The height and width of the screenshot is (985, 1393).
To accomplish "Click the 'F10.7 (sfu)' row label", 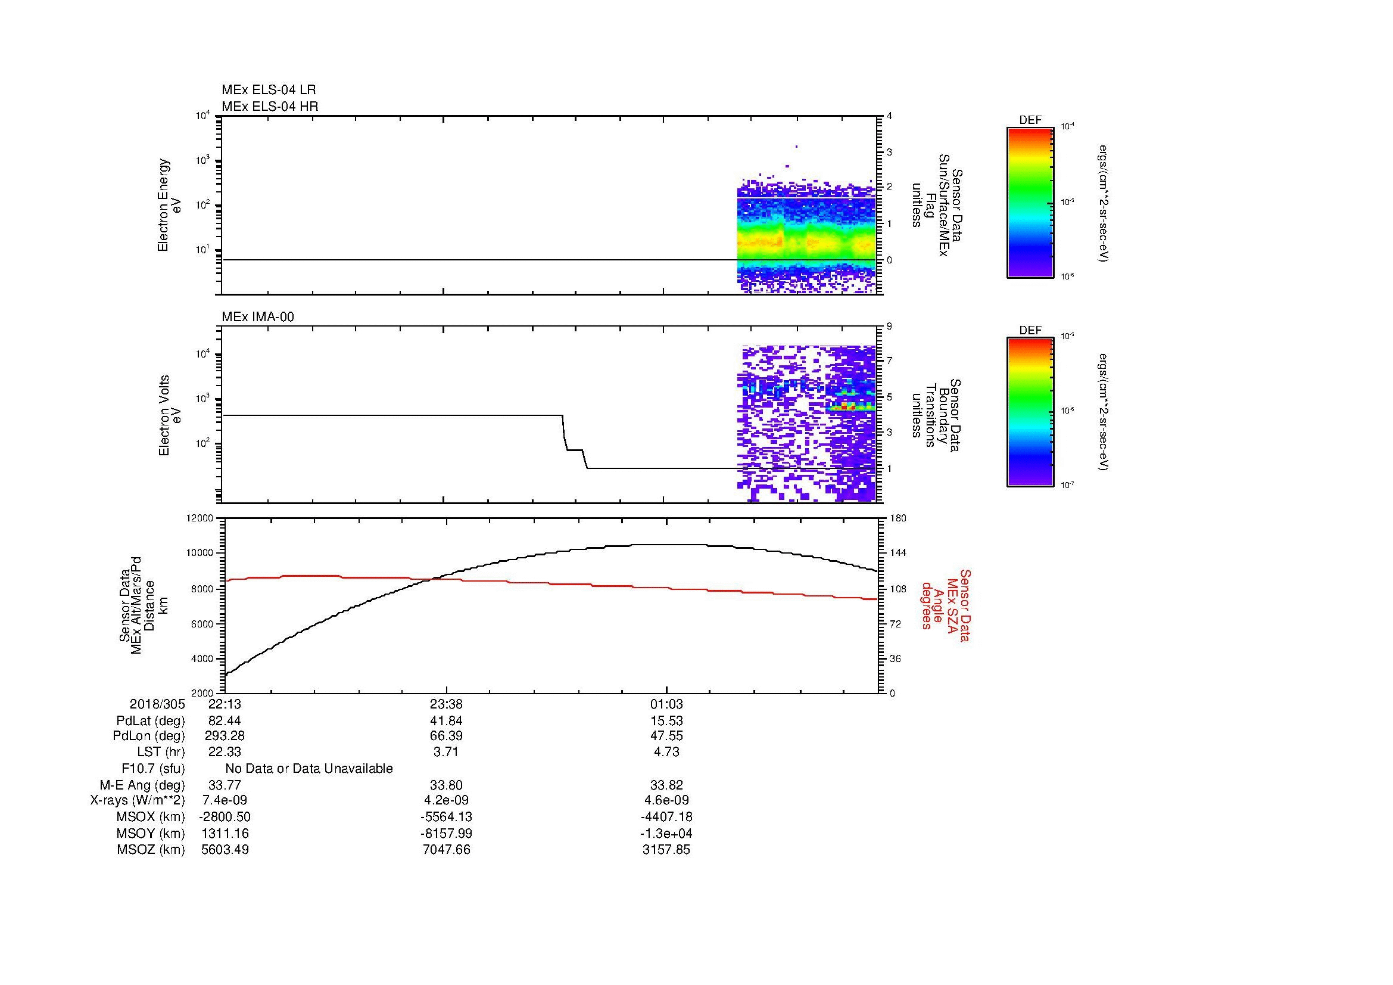I will 153,769.
